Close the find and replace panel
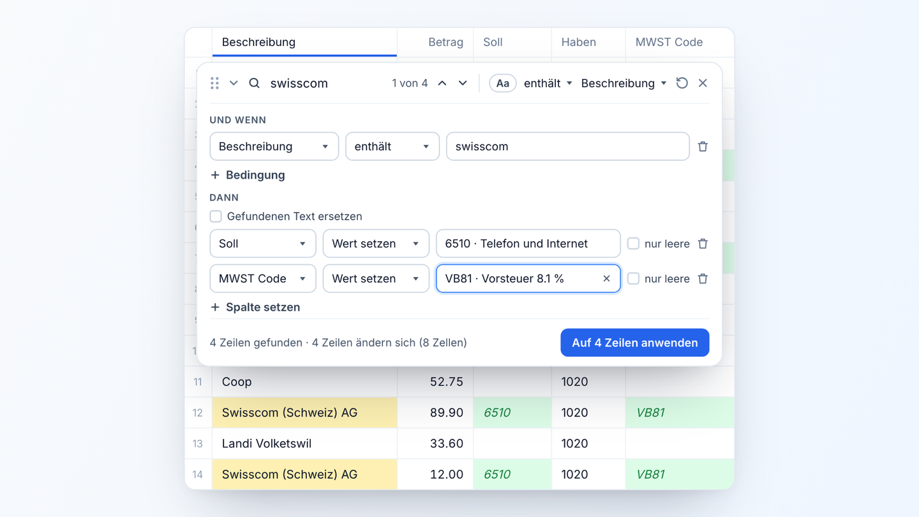Viewport: 919px width, 517px height. (703, 83)
